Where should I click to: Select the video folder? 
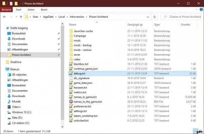tap(77, 59)
